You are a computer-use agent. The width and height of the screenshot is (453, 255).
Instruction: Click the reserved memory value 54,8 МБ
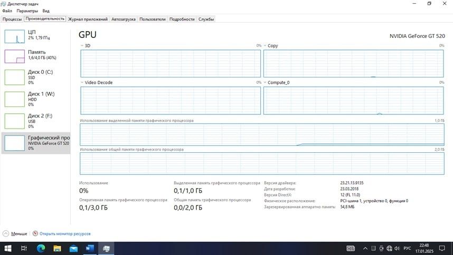[347, 207]
